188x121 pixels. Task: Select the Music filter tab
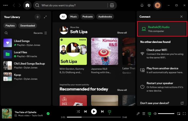[x=73, y=17]
